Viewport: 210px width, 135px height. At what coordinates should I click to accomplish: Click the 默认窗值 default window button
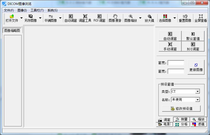click(193, 36)
